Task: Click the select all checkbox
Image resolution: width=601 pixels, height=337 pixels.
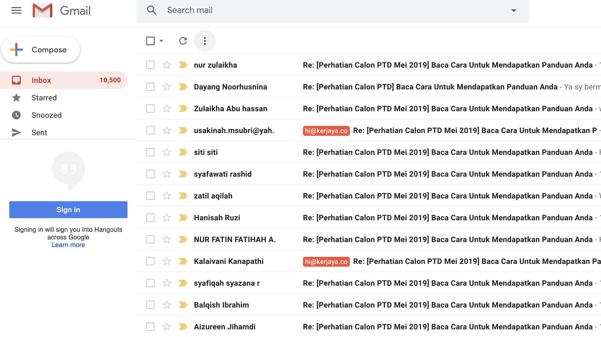Action: (150, 40)
